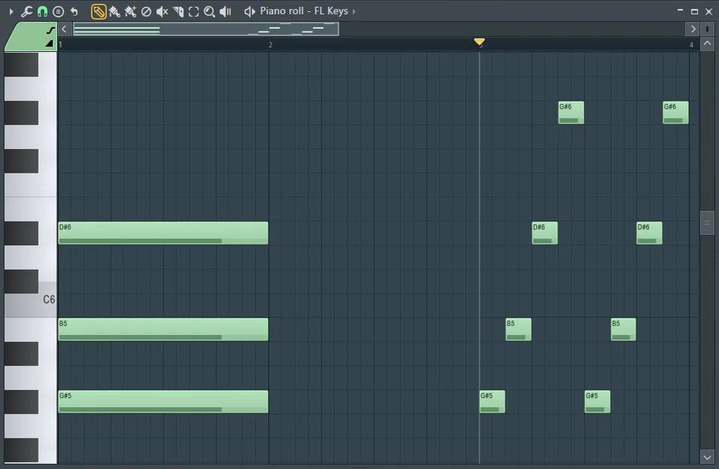Screen dimensions: 719x469
Task: Click the orange playhead marker
Action: 479,42
